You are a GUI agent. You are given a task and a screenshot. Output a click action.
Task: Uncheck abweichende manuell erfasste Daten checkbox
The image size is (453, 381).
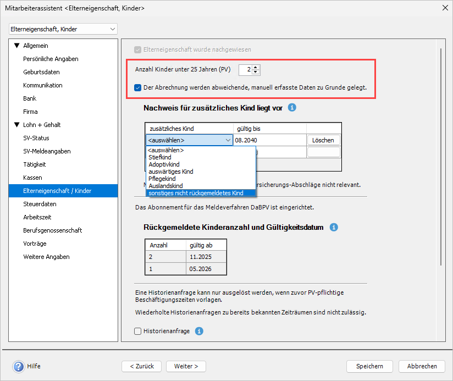point(138,87)
